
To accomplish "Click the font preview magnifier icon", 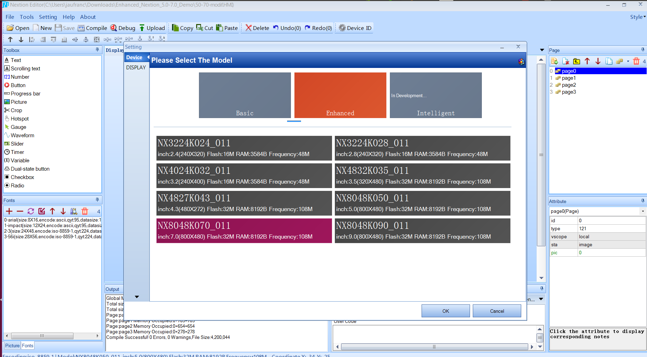I will 74,211.
